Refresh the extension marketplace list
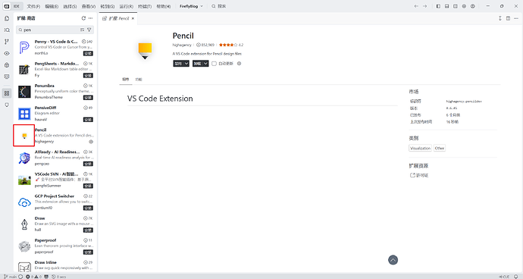523x279 pixels. click(x=83, y=18)
